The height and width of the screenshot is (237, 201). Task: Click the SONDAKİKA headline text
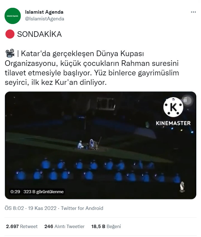coord(40,34)
